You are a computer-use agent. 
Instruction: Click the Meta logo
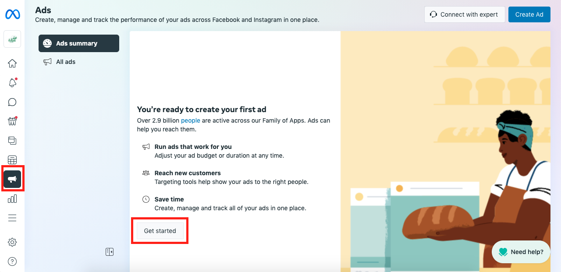click(x=12, y=14)
